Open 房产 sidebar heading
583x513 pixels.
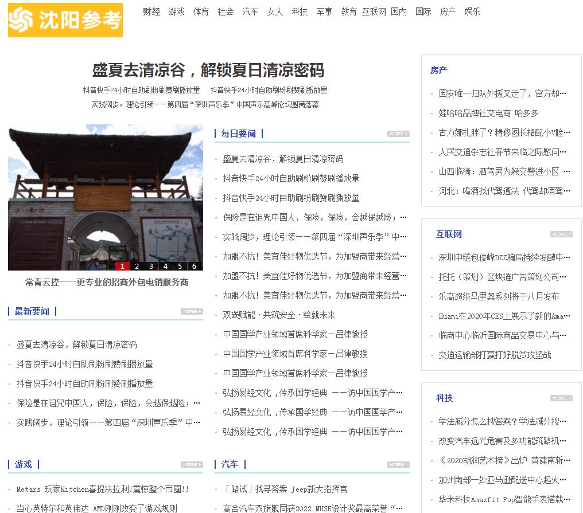[x=439, y=70]
